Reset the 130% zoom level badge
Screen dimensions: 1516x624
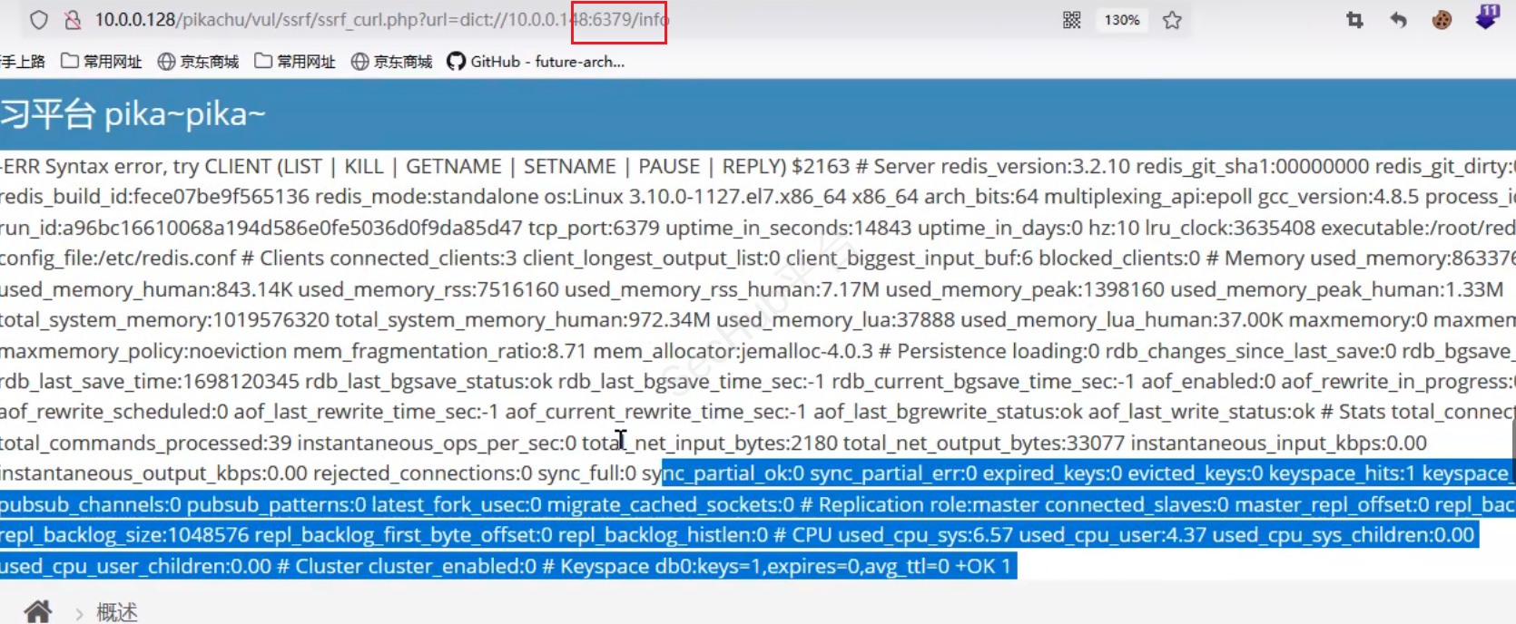(1122, 20)
